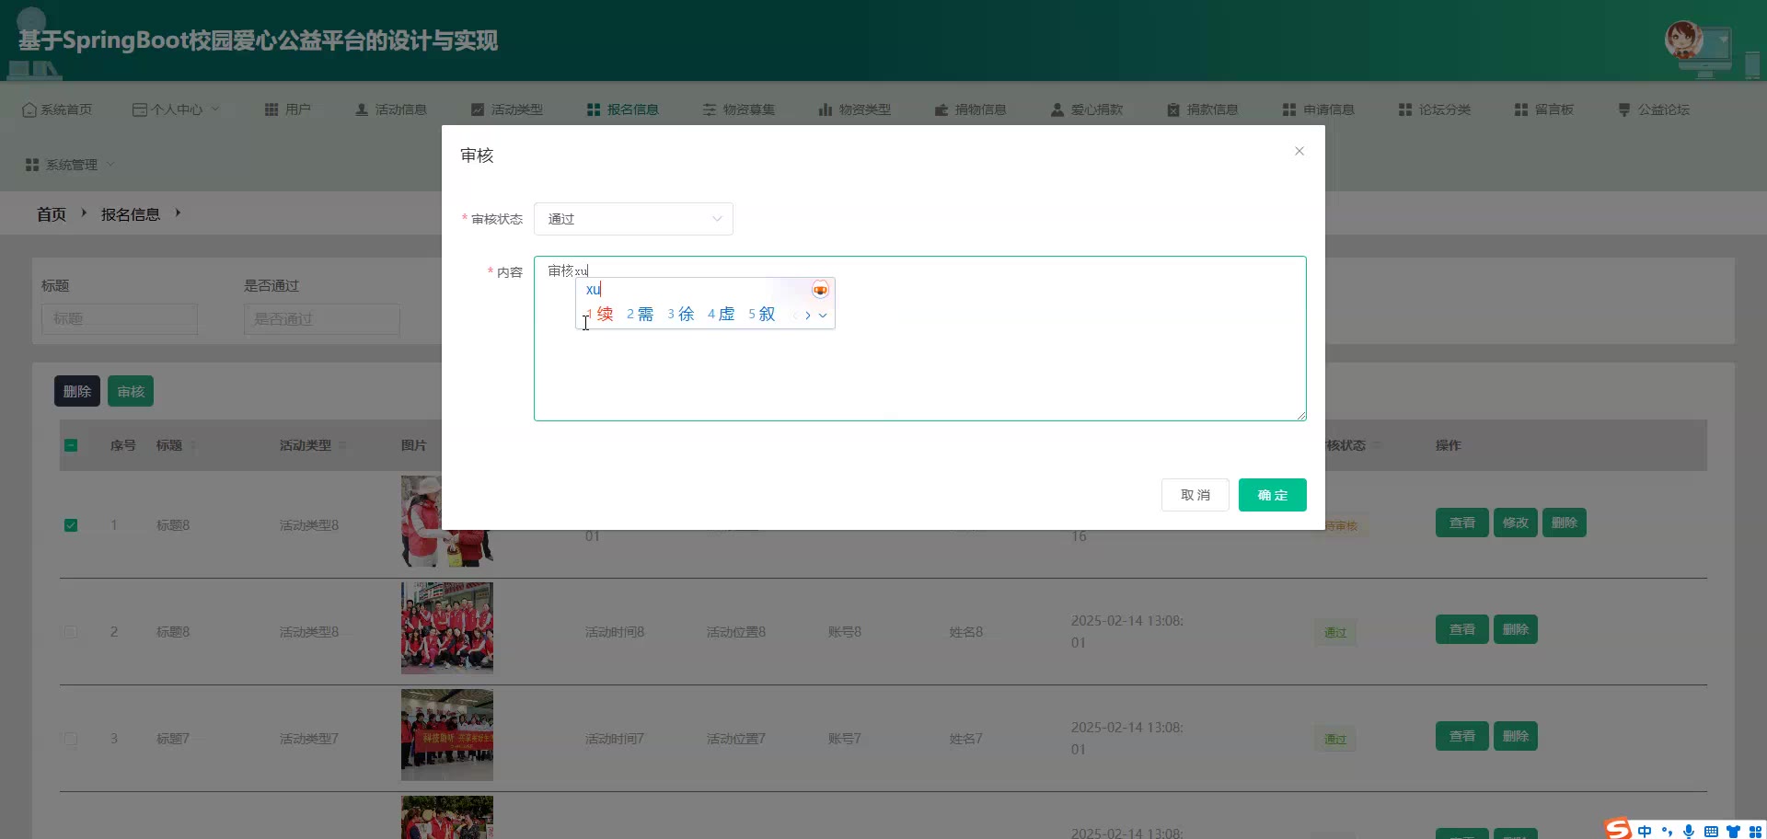Click the 活动类型7 cell in row 3

309,739
